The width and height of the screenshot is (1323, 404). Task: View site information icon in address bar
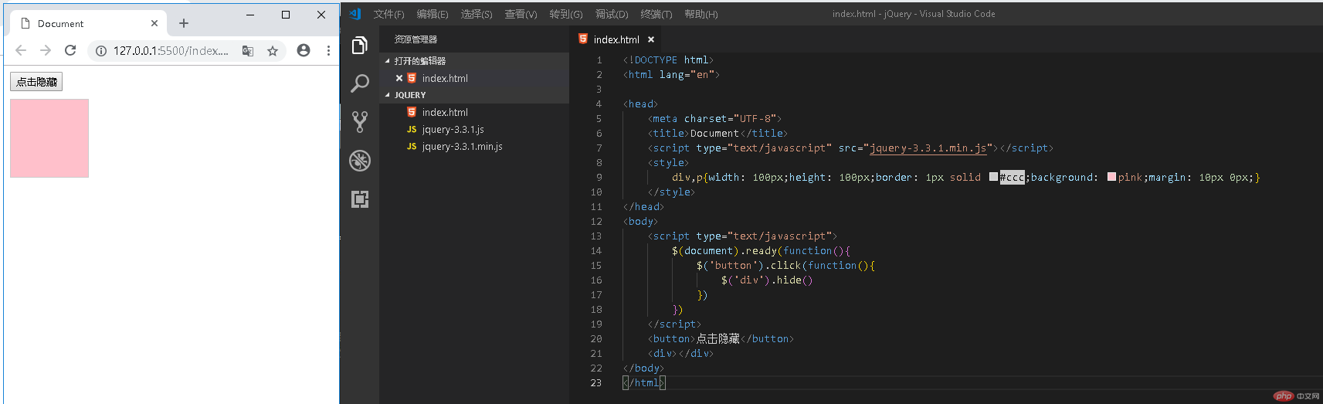[x=100, y=51]
